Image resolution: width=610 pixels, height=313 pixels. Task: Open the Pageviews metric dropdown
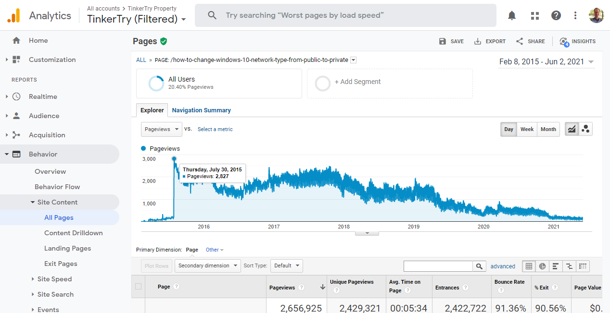161,129
